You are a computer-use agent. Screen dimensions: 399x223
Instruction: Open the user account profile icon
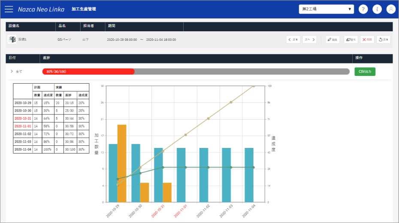click(391, 9)
